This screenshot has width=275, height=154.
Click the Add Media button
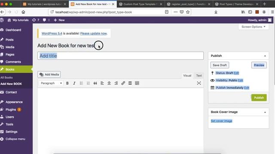(49, 74)
